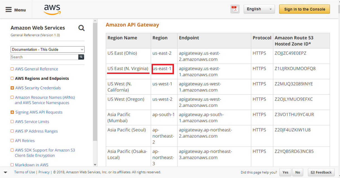Screen dimensions: 340x178
Task: Open the AWS Service Limits page
Action: (32, 122)
